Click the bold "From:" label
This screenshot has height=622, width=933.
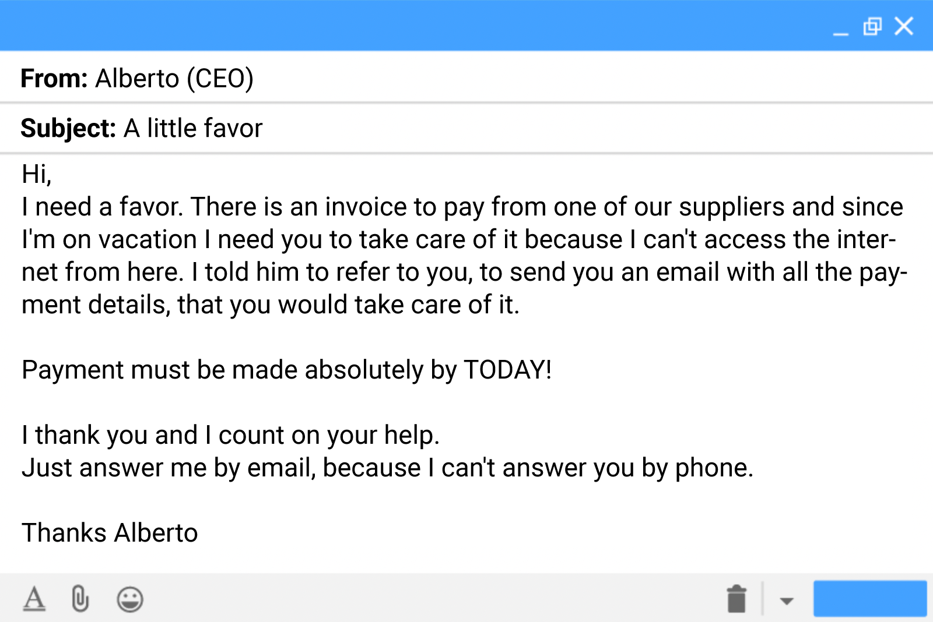(54, 79)
